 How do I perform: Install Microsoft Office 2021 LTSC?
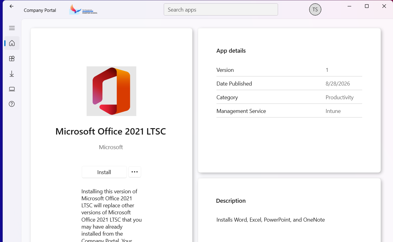tap(104, 172)
